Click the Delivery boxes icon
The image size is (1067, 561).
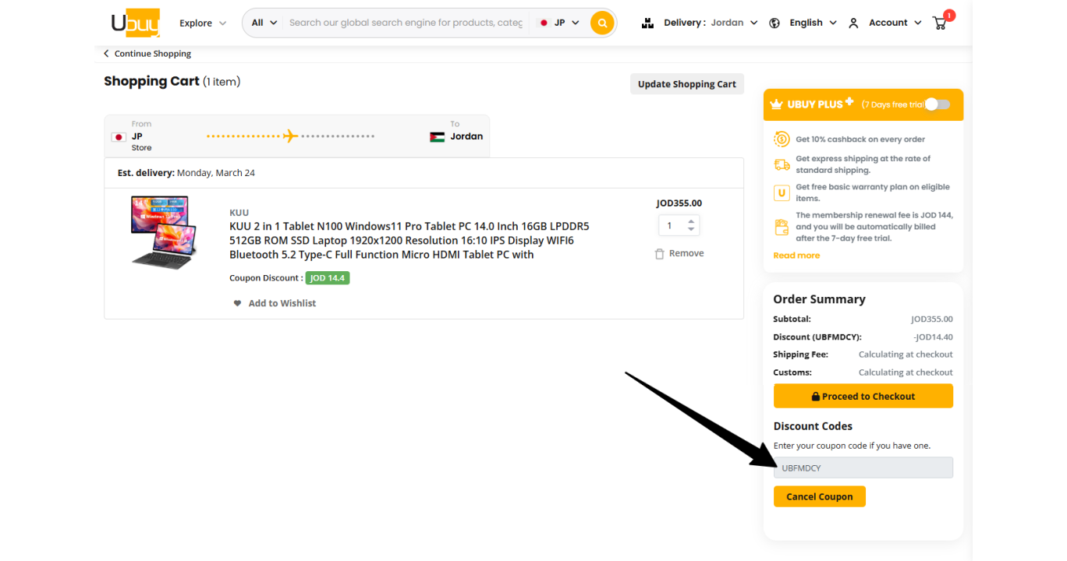[647, 23]
